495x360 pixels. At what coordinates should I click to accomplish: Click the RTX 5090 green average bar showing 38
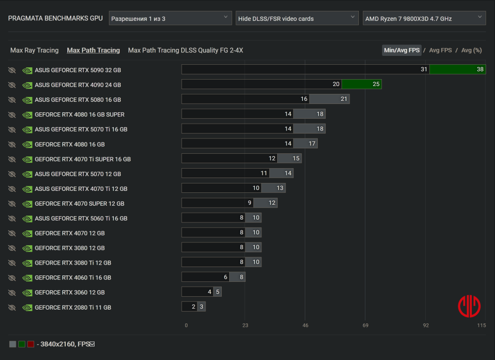457,69
